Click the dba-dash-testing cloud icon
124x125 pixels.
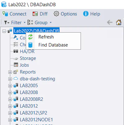pyautogui.click(x=16, y=78)
